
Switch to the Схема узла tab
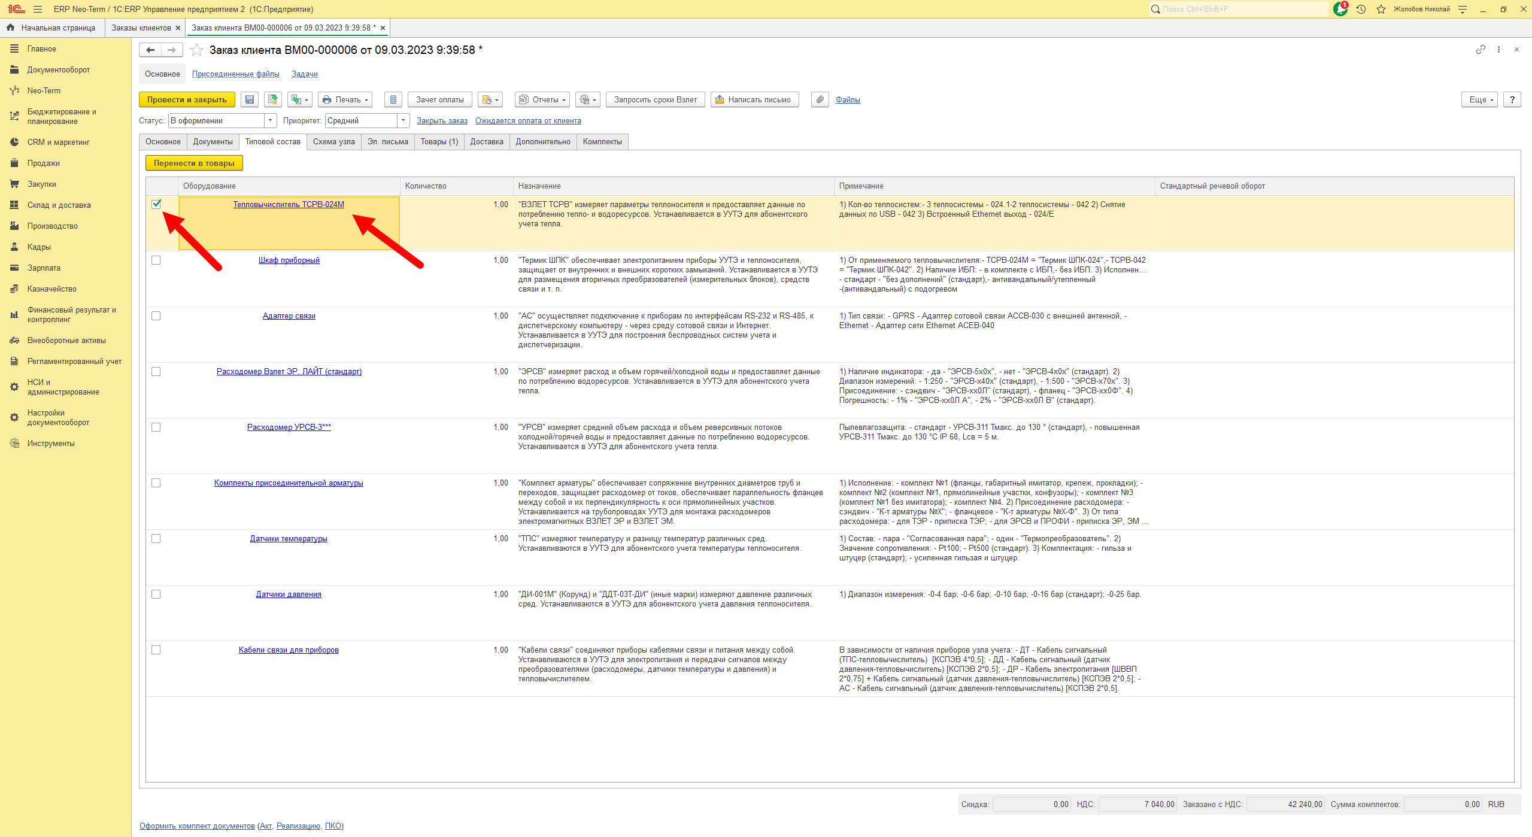[x=334, y=142]
